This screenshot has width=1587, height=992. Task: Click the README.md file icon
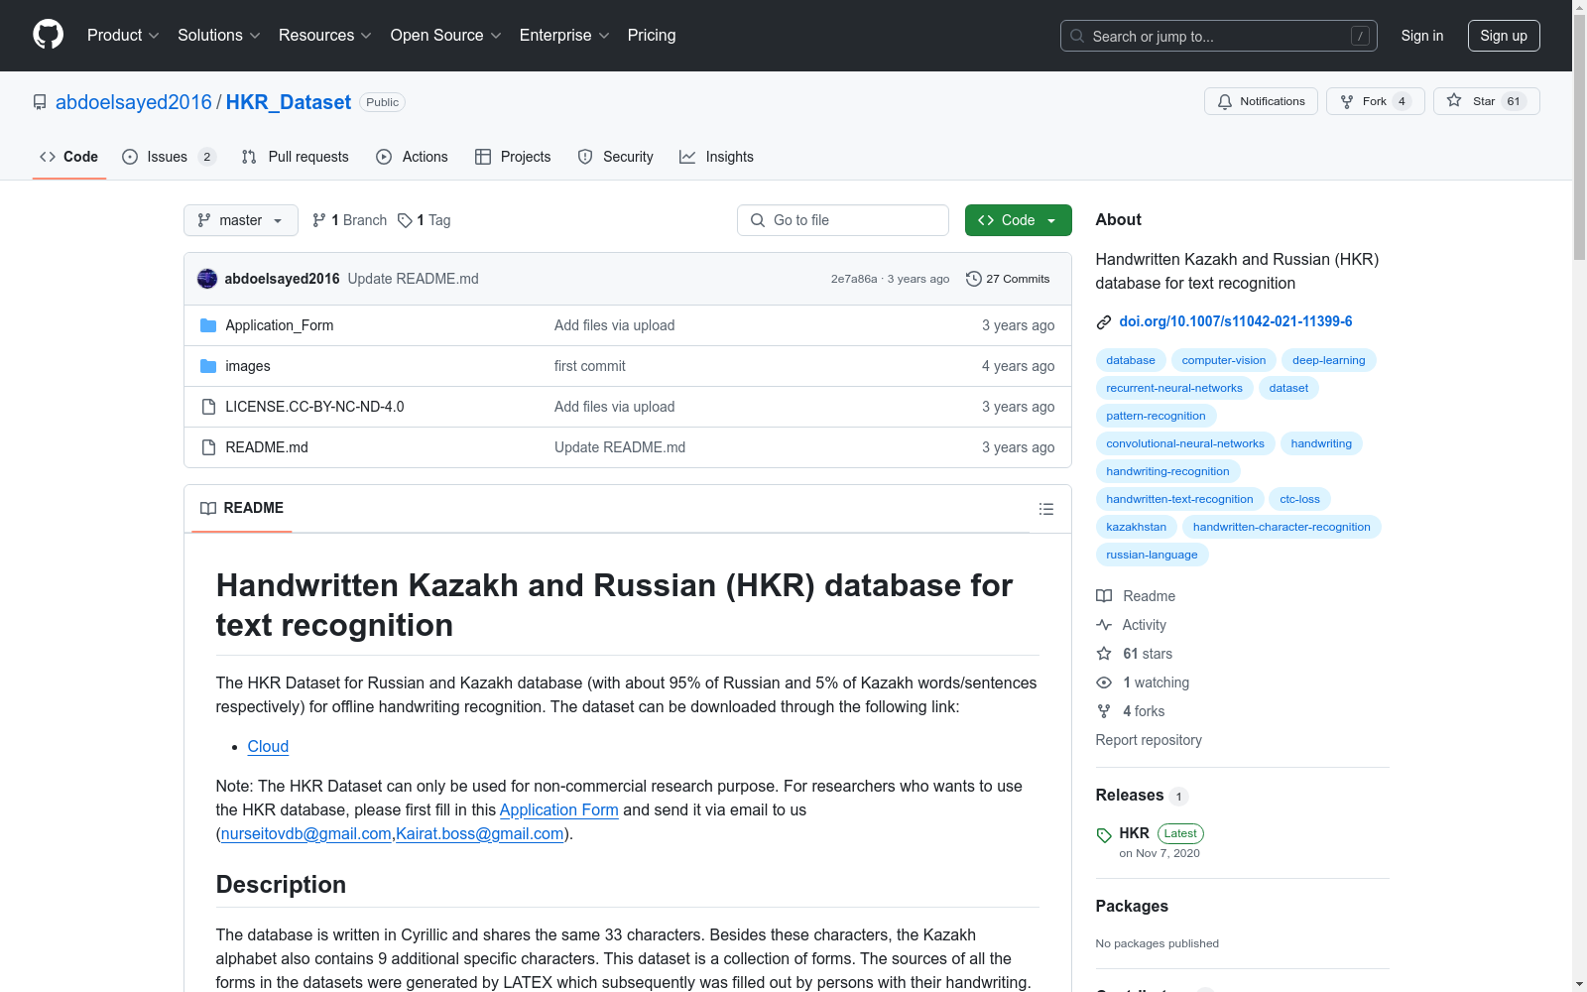click(208, 447)
